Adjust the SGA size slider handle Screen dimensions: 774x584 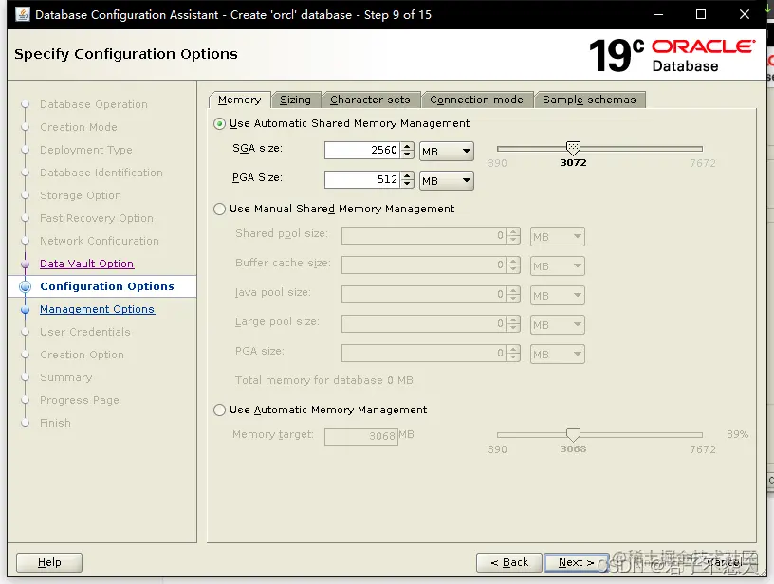pyautogui.click(x=573, y=148)
